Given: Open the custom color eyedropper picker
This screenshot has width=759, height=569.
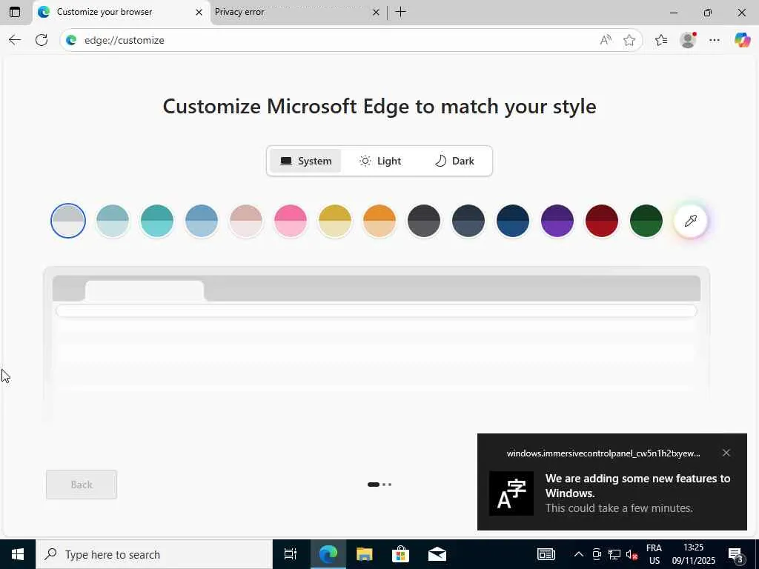Looking at the screenshot, I should pyautogui.click(x=691, y=221).
